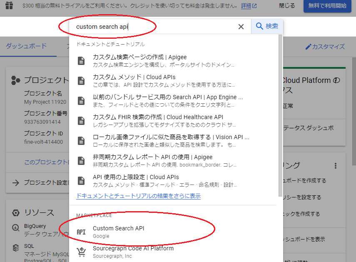Click the Google Cloud apps grid icon

(x=10, y=5)
